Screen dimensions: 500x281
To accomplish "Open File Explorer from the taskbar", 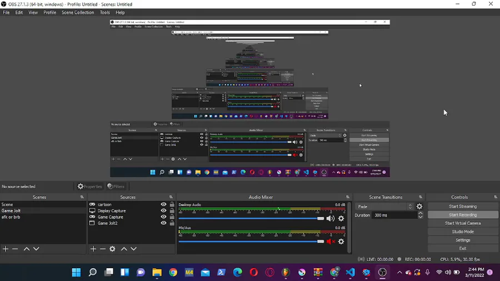I will pos(157,273).
